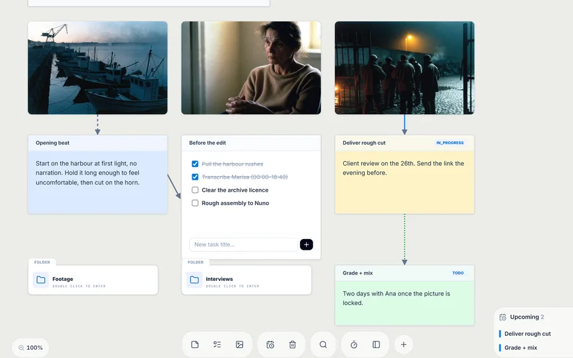Check Clear the archive licence
Screen dimensions: 573x358
click(195, 190)
